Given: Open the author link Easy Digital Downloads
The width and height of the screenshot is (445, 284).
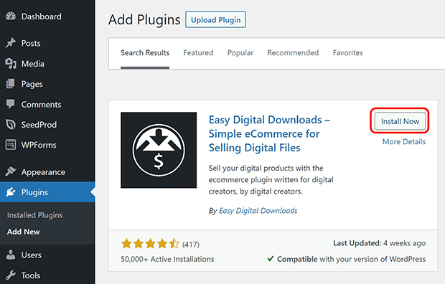Looking at the screenshot, I should coord(258,211).
